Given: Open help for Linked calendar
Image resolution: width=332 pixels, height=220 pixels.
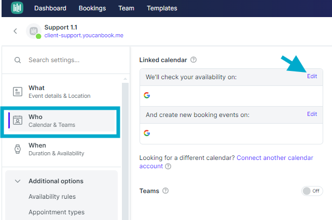Looking at the screenshot, I should 193,60.
